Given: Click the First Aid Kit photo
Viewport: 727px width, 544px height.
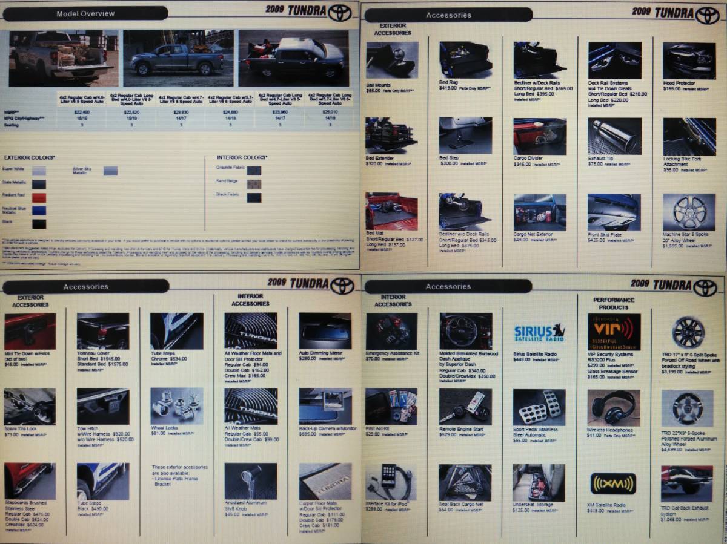Looking at the screenshot, I should (391, 407).
